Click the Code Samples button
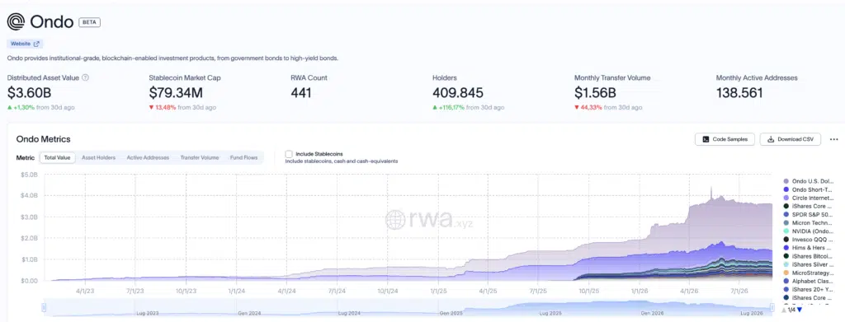This screenshot has width=845, height=322. [x=725, y=139]
